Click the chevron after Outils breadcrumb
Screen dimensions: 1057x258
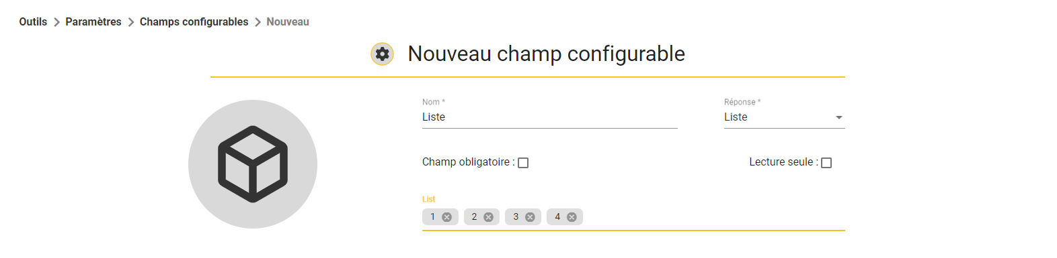56,22
